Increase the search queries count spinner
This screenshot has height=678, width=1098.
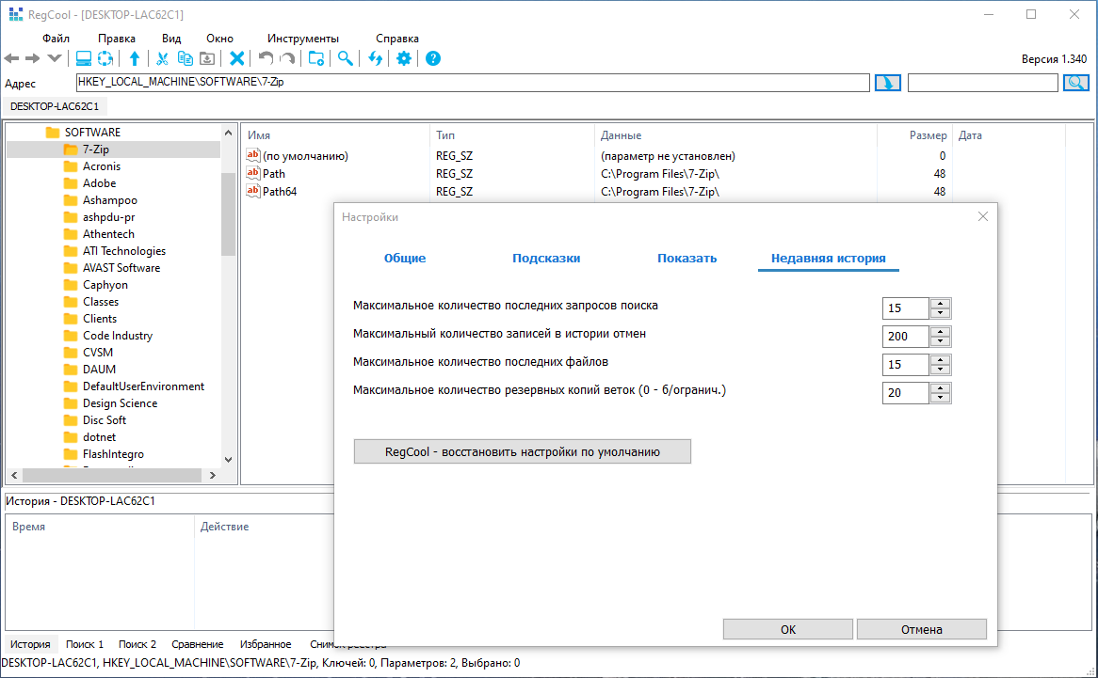(941, 304)
